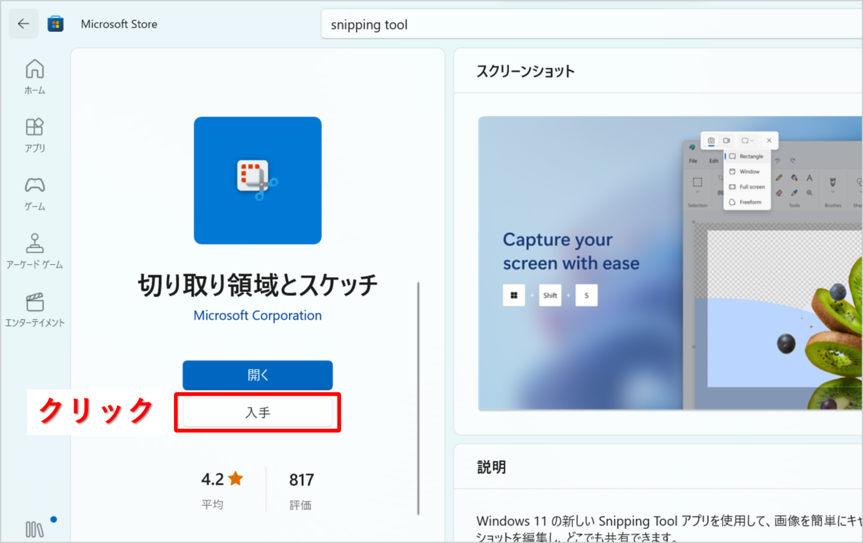863x543 pixels.
Task: Open the Library icon in the sidebar
Action: (x=35, y=529)
